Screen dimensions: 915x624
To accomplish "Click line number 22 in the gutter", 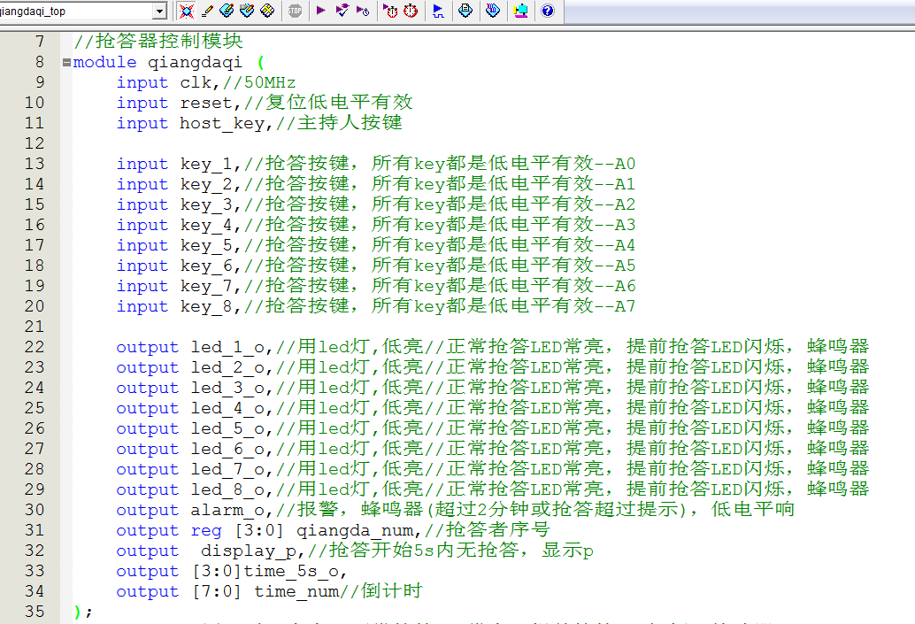I will pyautogui.click(x=34, y=347).
